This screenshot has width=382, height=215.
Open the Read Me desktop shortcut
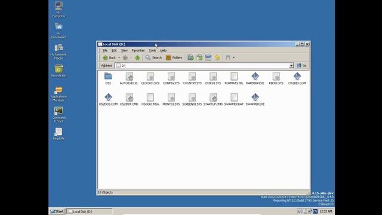click(x=58, y=134)
